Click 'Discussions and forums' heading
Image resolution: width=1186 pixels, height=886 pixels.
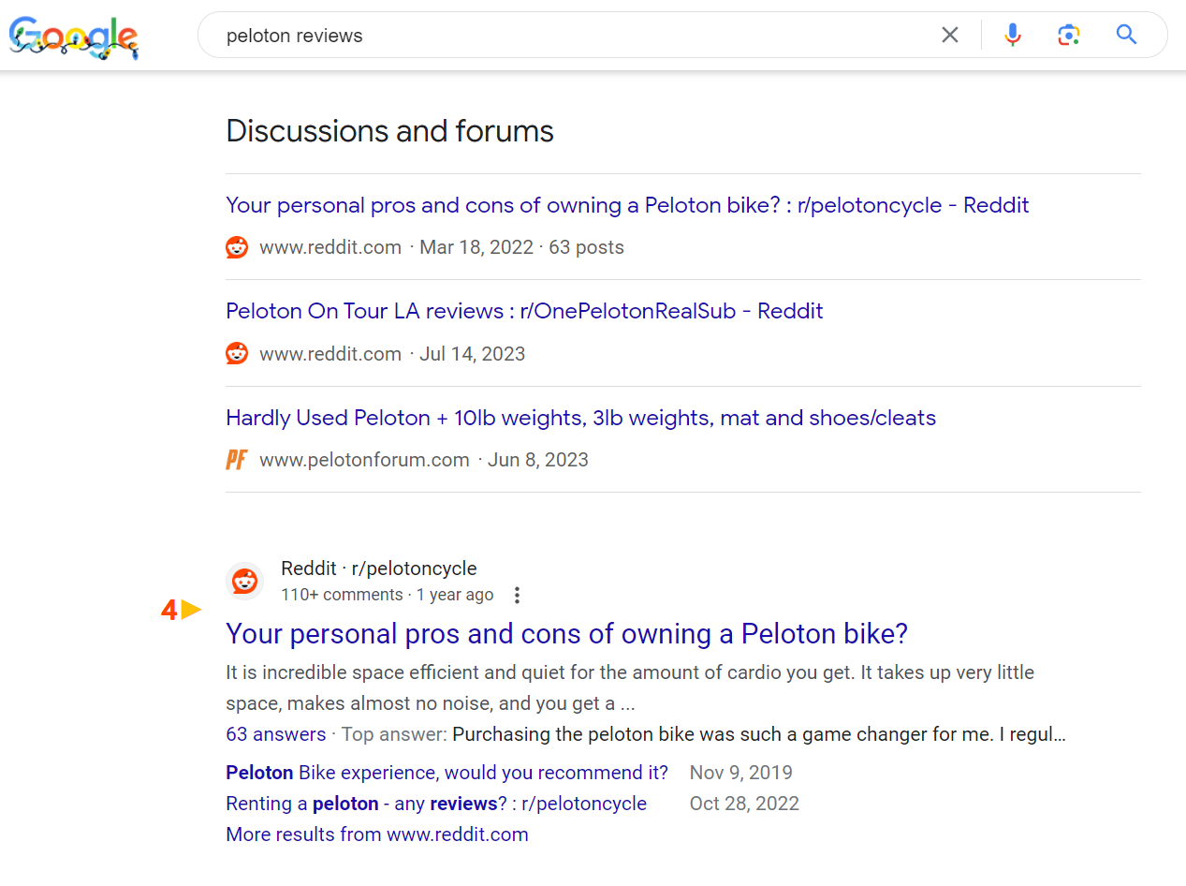[x=390, y=131]
